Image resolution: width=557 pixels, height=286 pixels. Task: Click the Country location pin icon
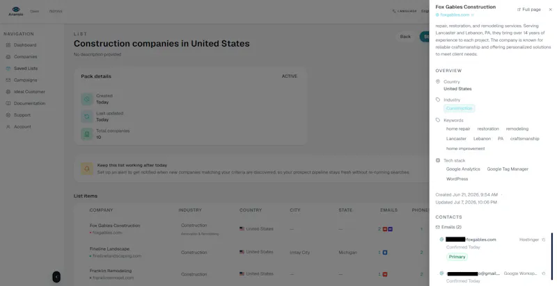coord(438,81)
